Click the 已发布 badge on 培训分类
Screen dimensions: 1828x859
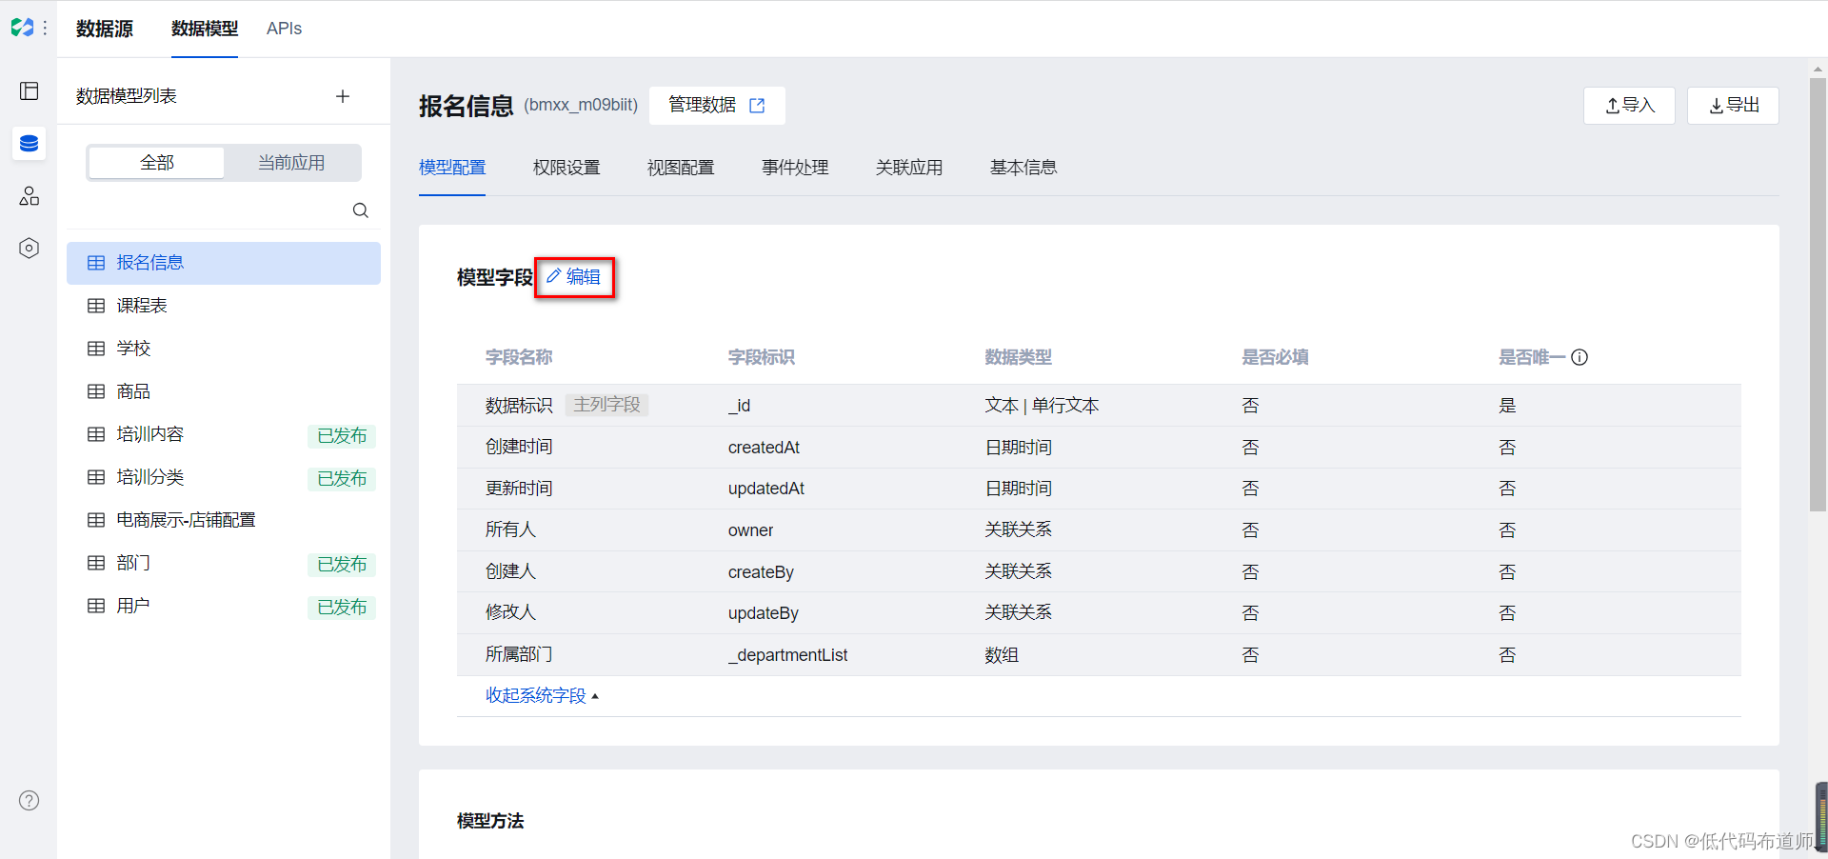[x=342, y=478]
